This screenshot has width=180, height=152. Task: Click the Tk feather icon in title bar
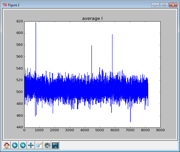[x=5, y=5]
